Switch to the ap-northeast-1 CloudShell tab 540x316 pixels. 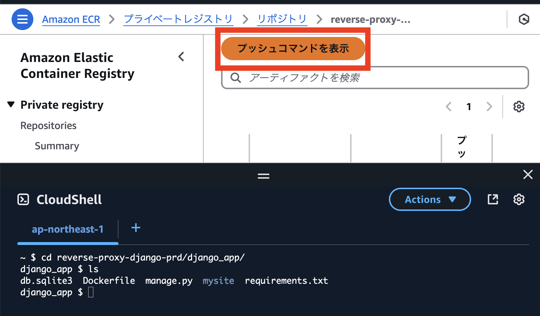[x=68, y=229]
